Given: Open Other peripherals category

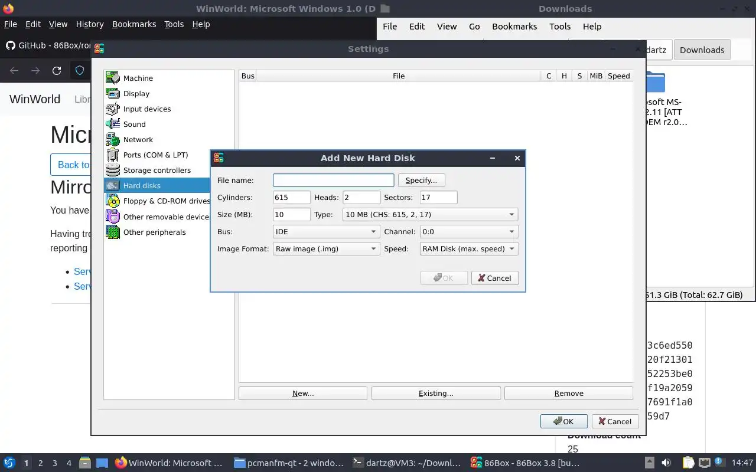Looking at the screenshot, I should [x=154, y=232].
